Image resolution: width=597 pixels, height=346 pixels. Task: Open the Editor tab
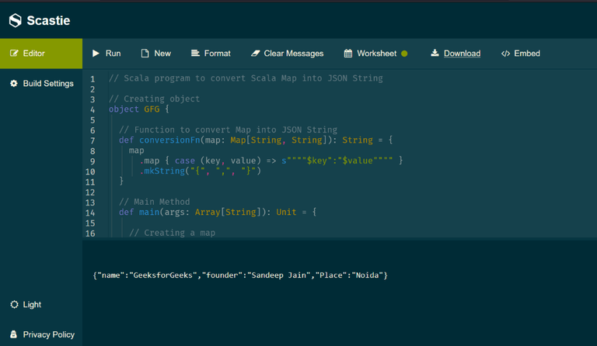click(x=41, y=54)
